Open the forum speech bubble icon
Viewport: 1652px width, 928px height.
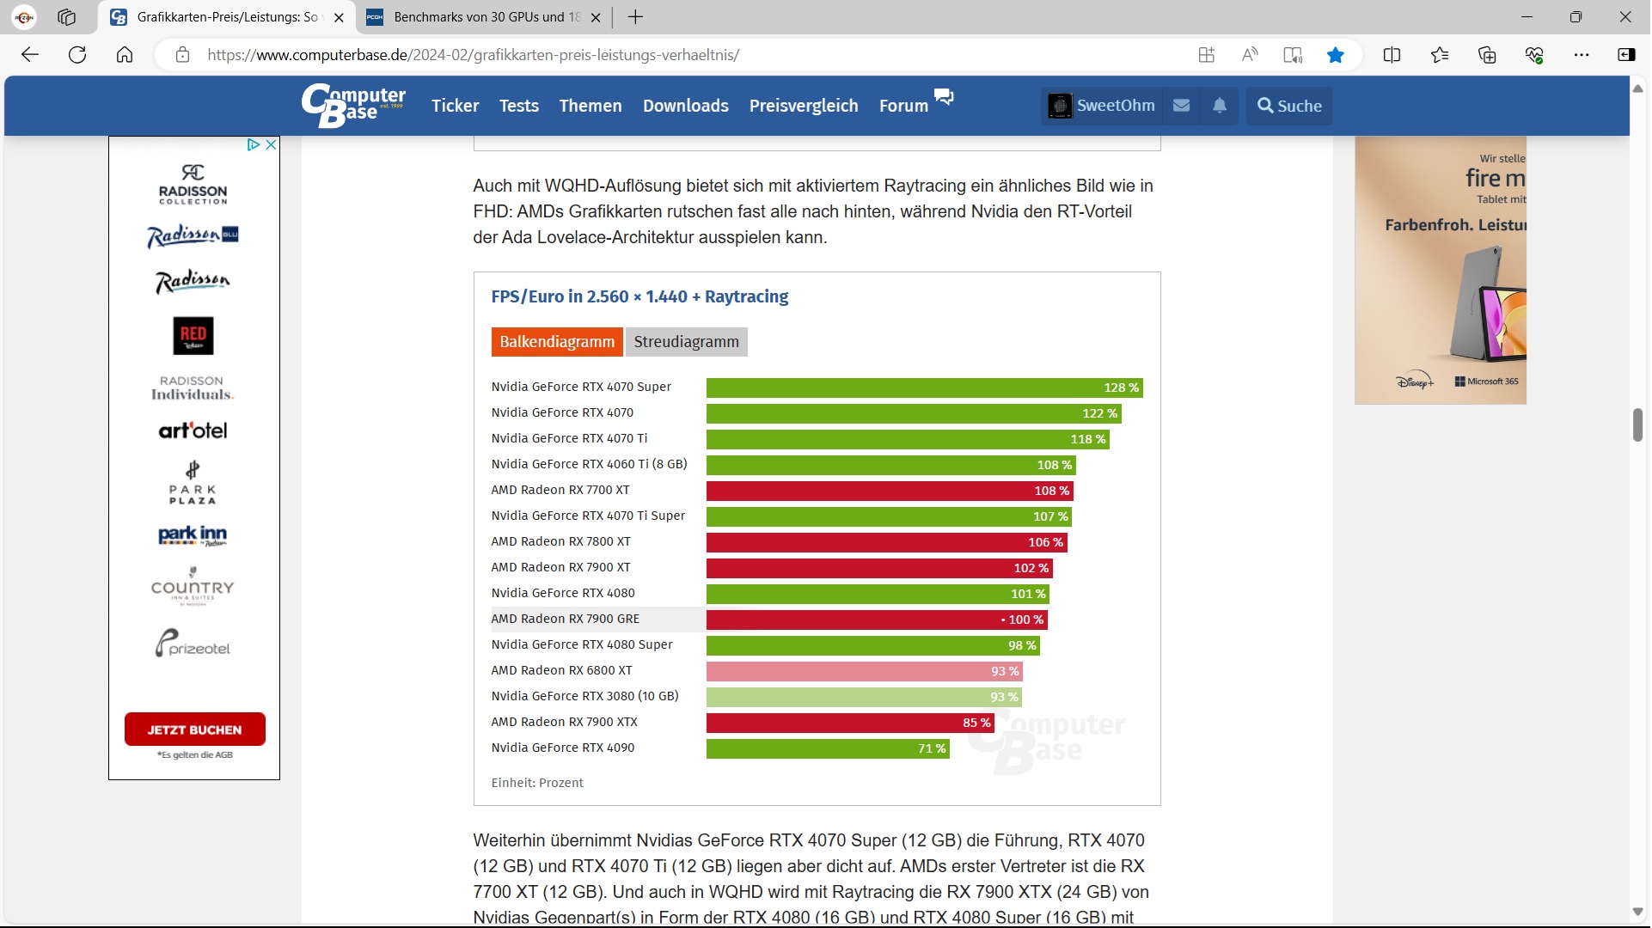coord(944,96)
